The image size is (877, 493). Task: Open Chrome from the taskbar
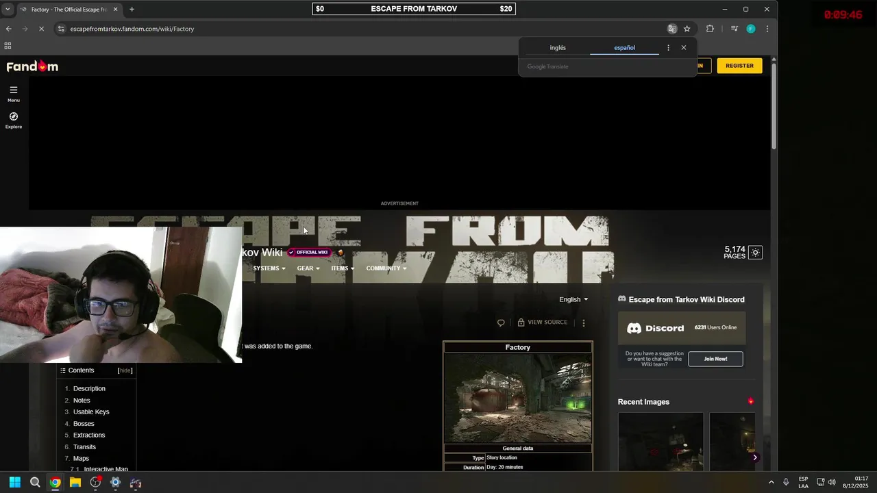(x=55, y=483)
